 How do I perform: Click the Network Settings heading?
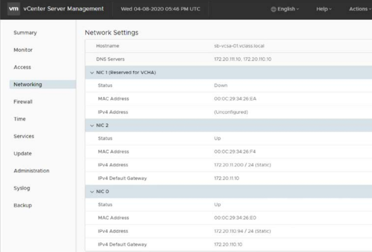tap(111, 32)
